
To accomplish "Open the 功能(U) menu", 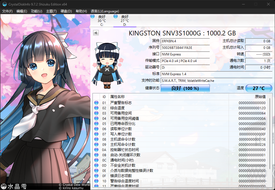I will (x=37, y=11).
